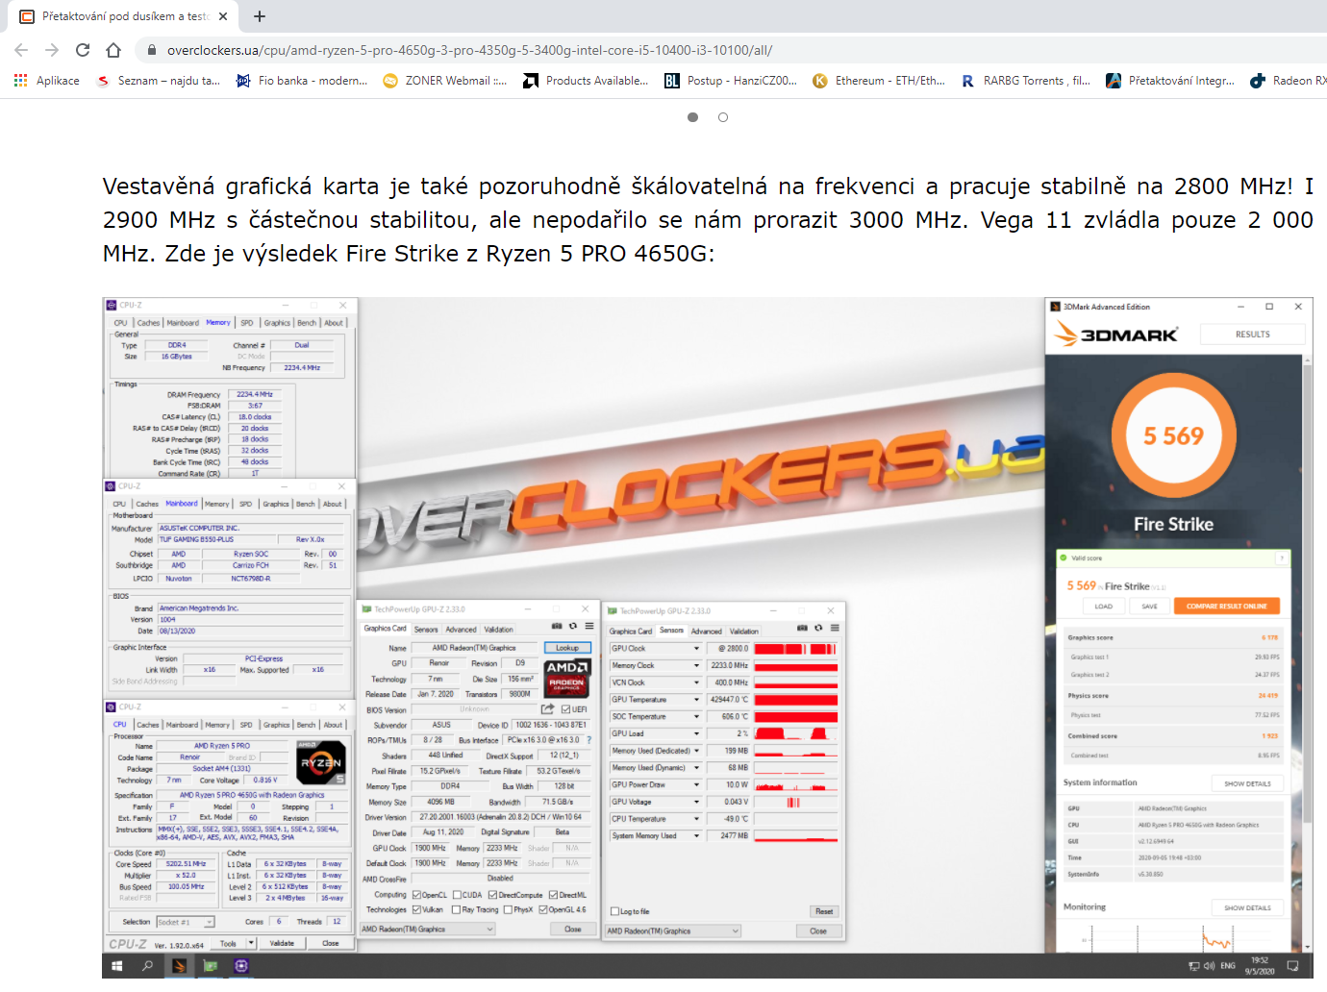Toggle the Log to file checkbox
This screenshot has width=1327, height=992.
[615, 911]
